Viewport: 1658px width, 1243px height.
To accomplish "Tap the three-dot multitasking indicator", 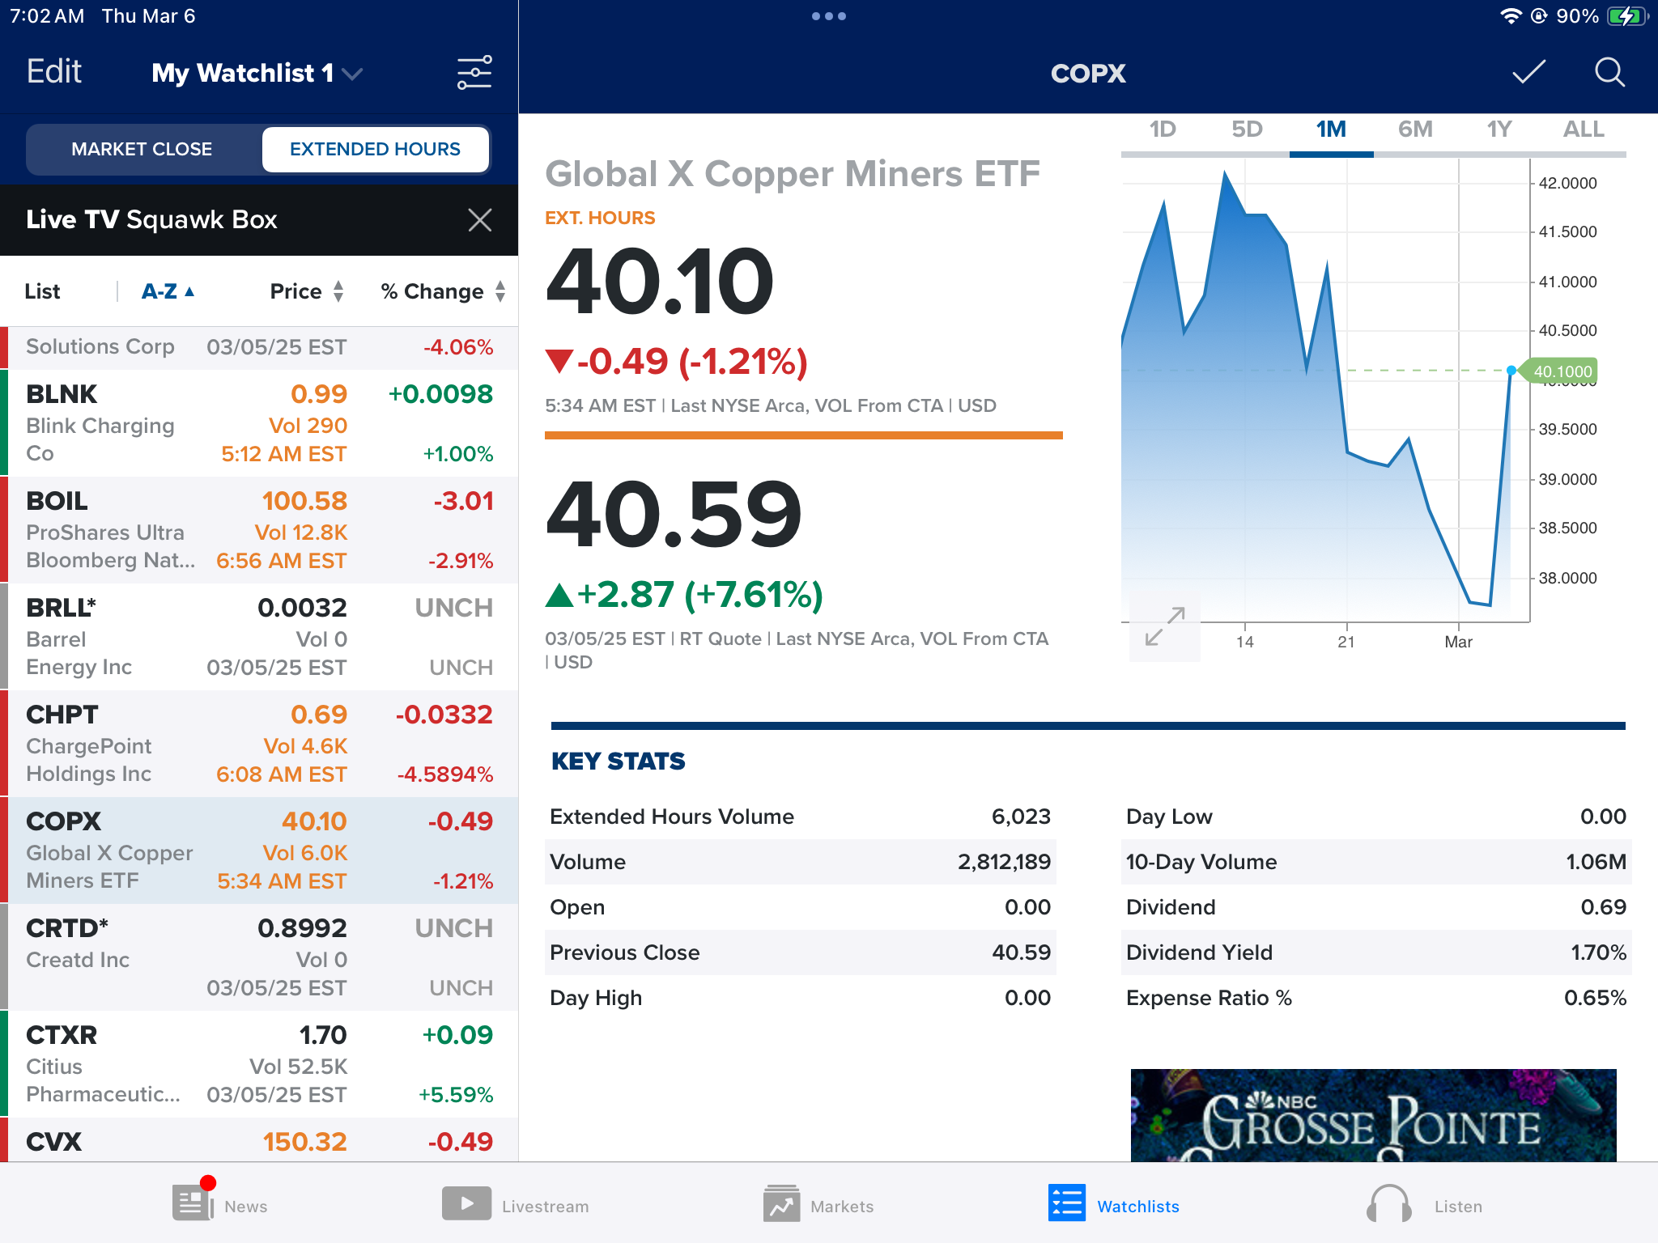I will pos(829,16).
